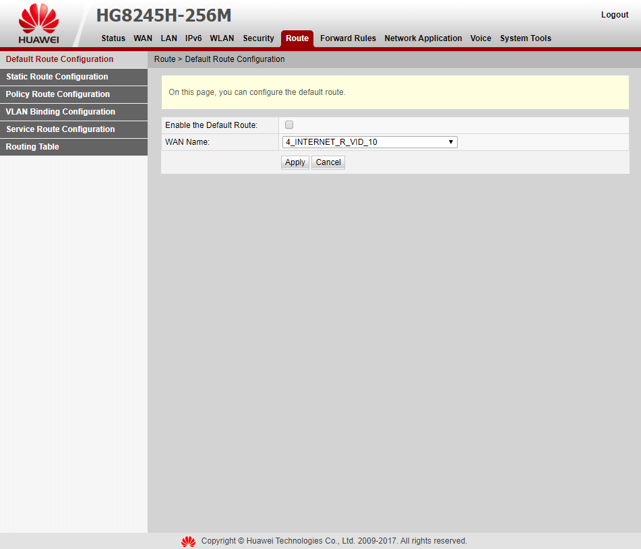
Task: Open the Forward Rules tab
Action: coord(348,38)
